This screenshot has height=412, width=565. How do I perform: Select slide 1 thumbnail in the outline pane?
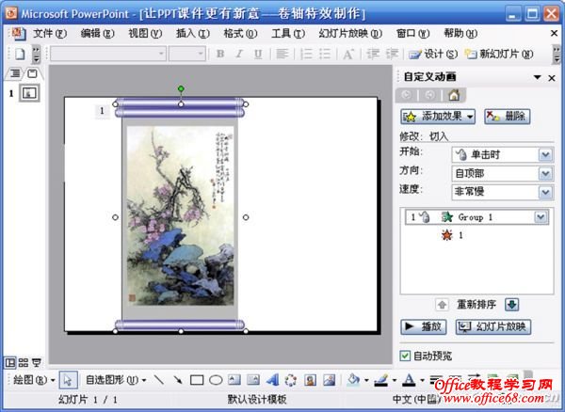click(x=29, y=93)
